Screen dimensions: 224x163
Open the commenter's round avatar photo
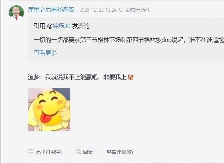point(17,13)
